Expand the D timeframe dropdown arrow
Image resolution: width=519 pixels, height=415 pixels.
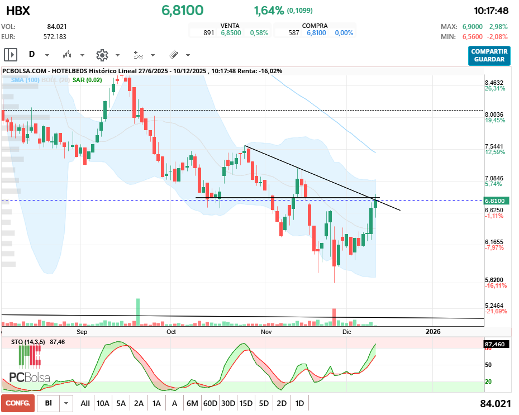click(47, 55)
